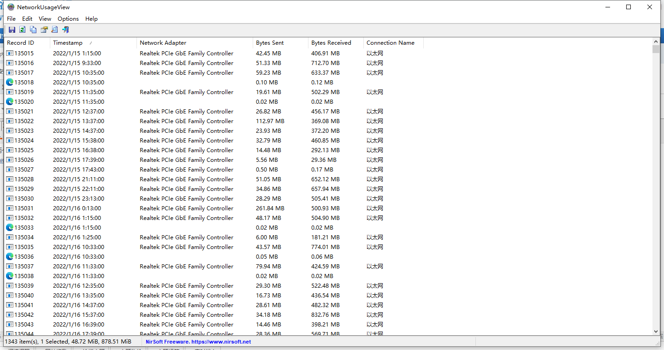
Task: Sort by the Record ID column header
Action: click(27, 43)
